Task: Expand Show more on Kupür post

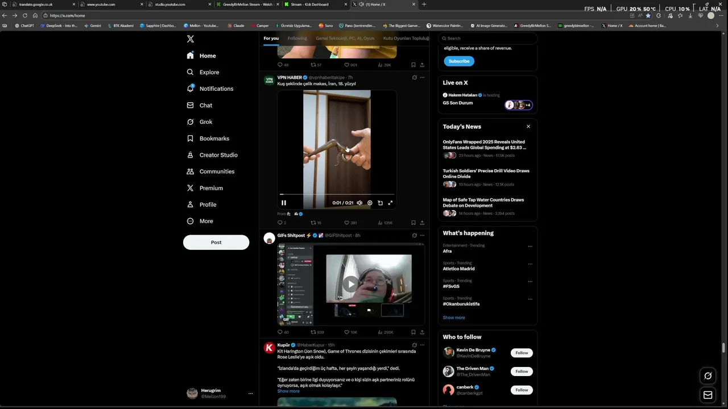Action: (288, 391)
